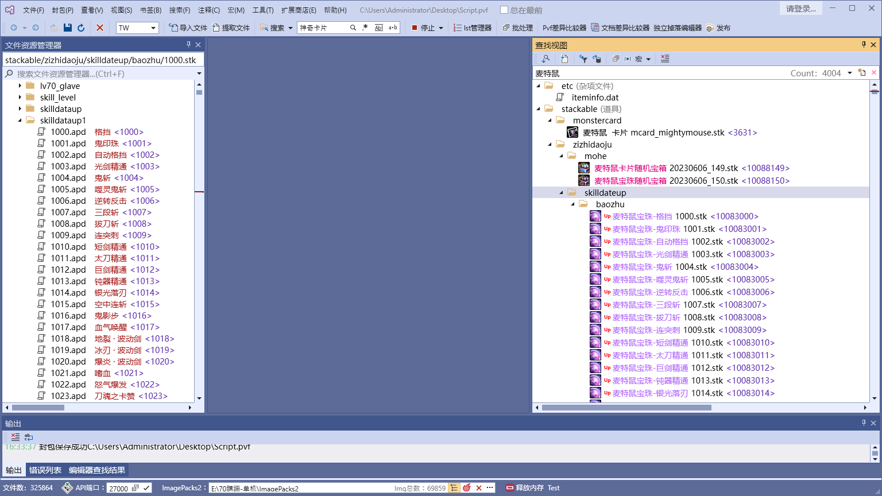This screenshot has width=882, height=496.
Task: Pin the 文件资源管理器 panel
Action: coord(188,45)
